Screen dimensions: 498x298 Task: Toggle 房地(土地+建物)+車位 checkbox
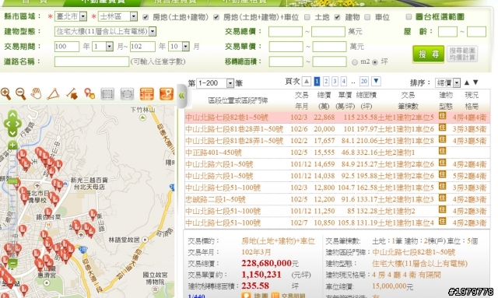[216, 17]
